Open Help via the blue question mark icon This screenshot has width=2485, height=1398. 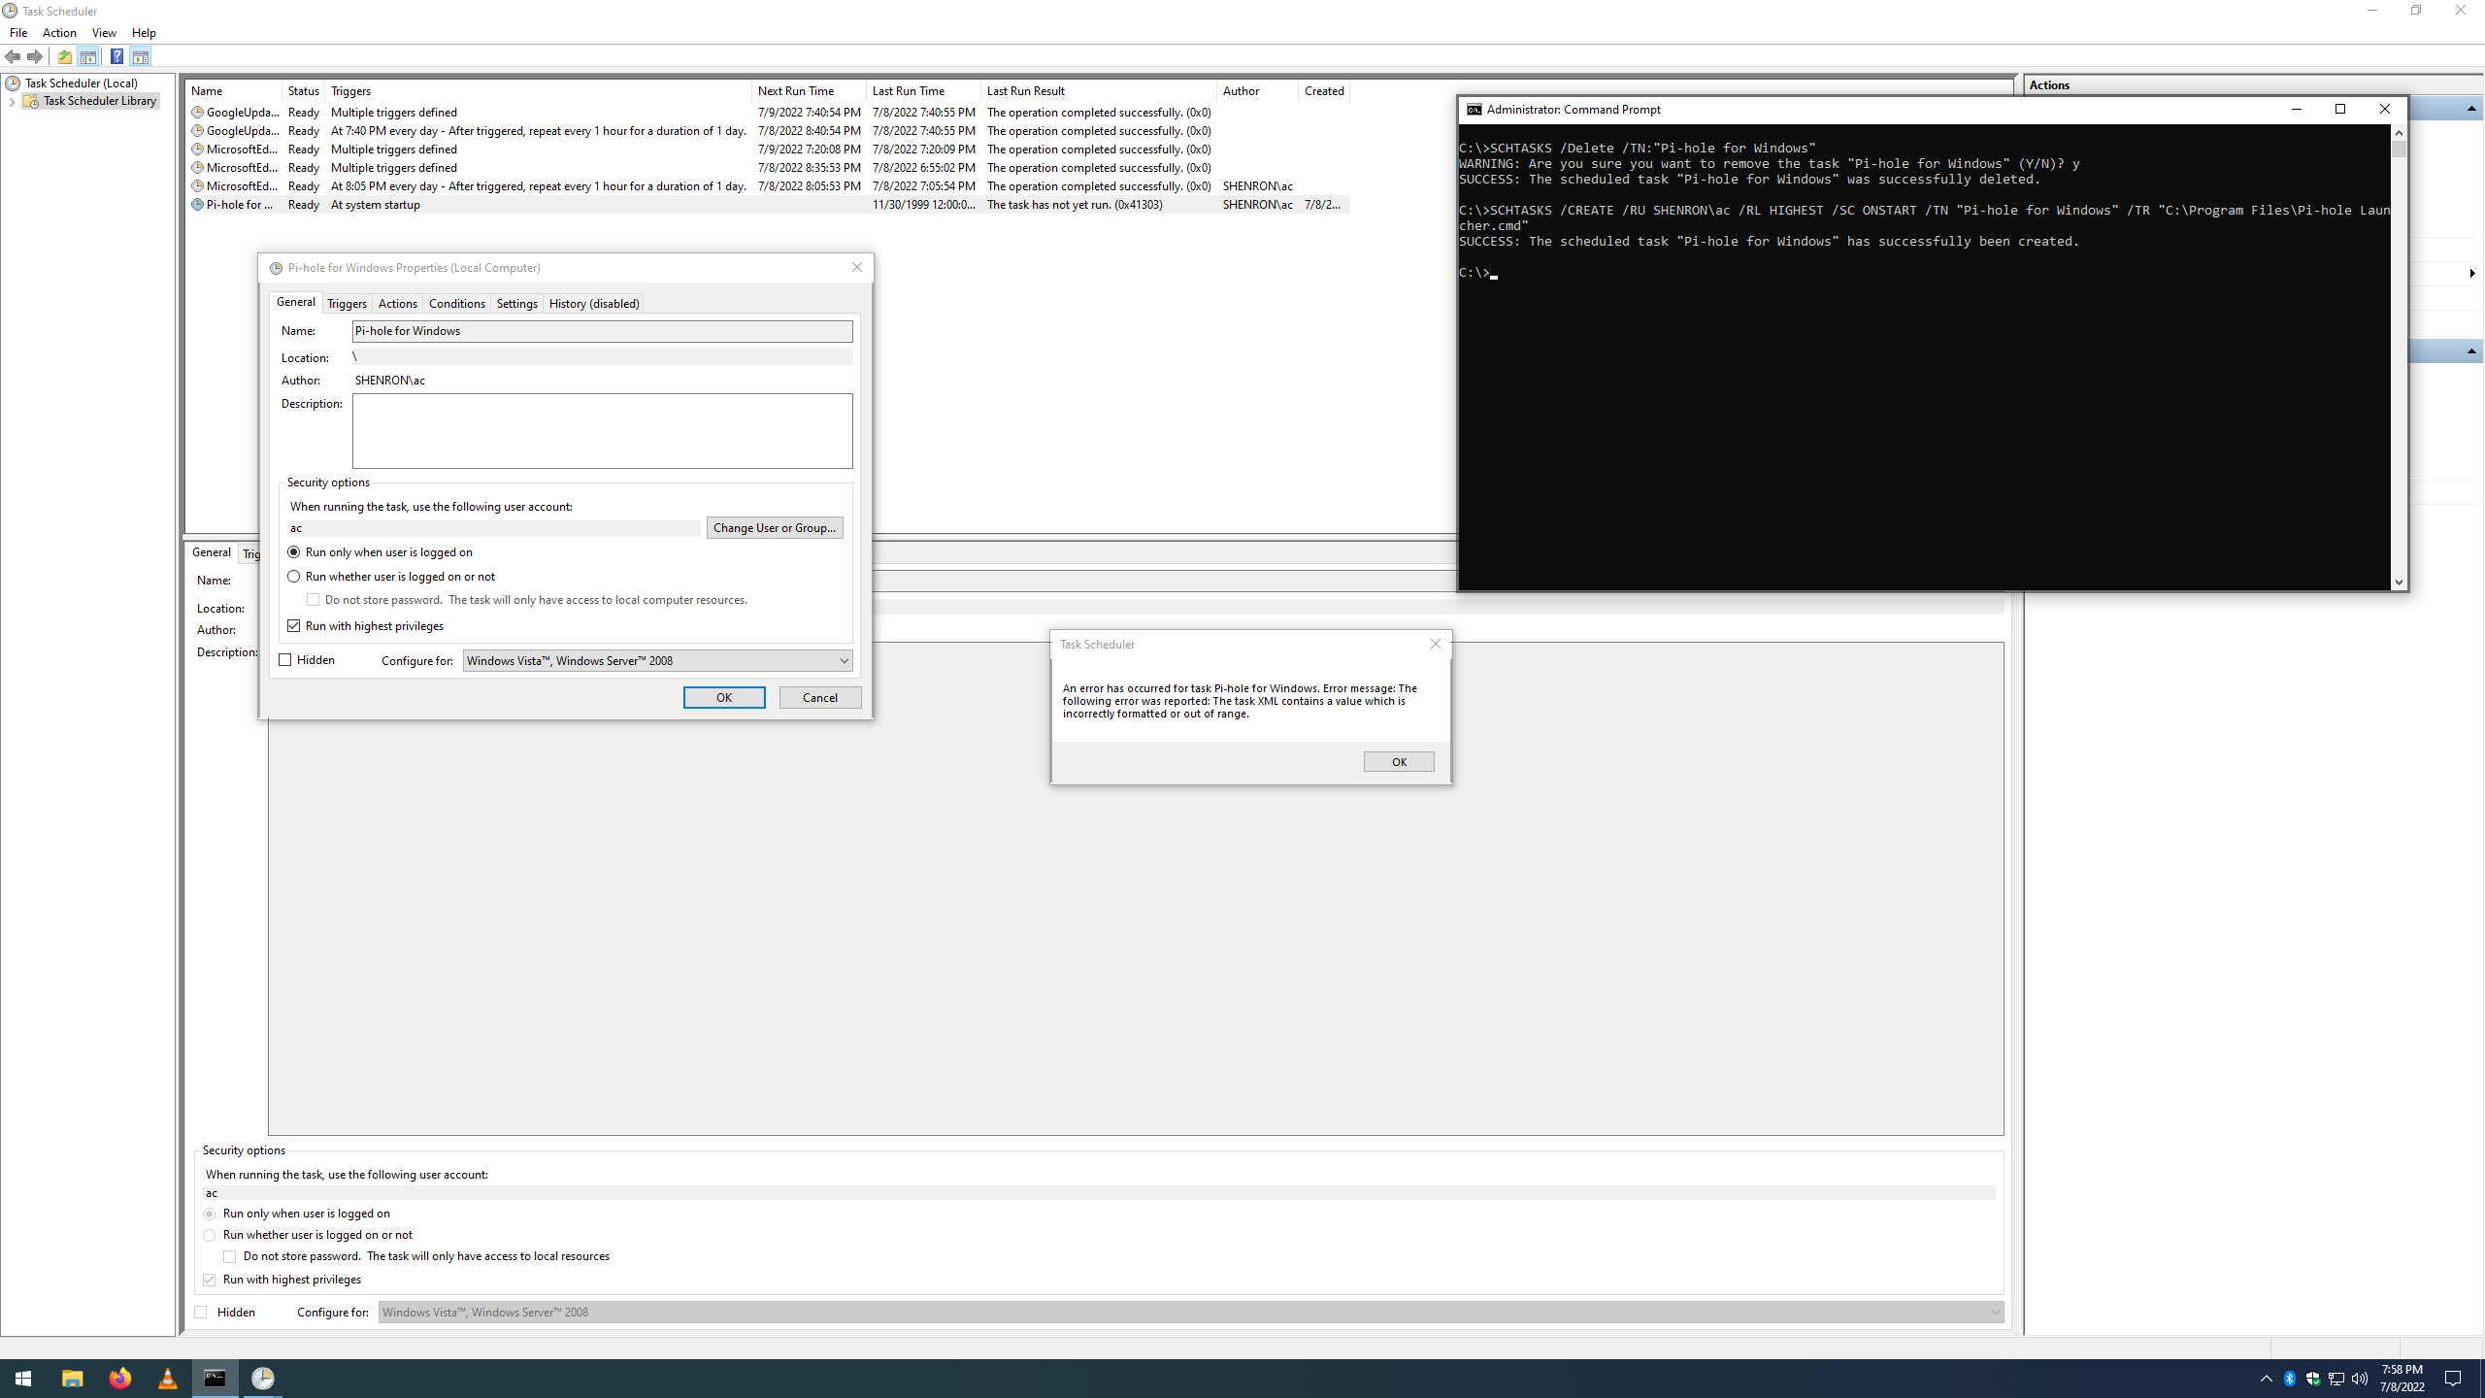click(117, 56)
